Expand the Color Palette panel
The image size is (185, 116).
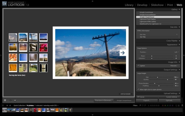click(179, 41)
